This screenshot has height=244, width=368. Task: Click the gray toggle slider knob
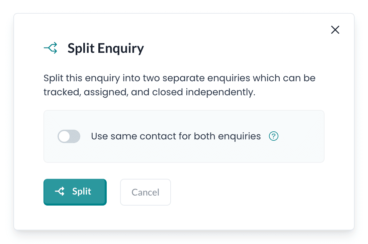(64, 136)
